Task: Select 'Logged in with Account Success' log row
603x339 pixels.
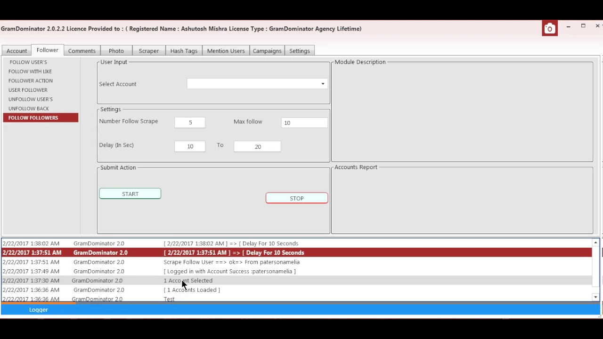Action: [x=296, y=271]
